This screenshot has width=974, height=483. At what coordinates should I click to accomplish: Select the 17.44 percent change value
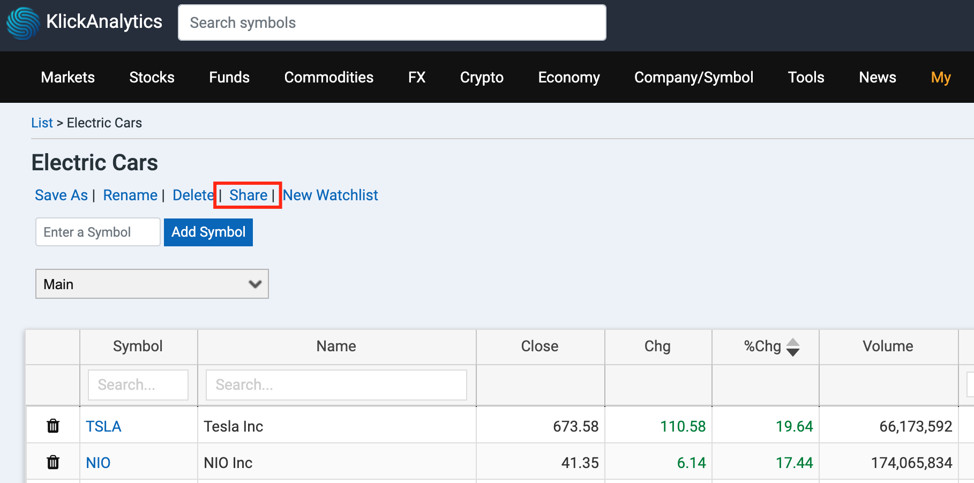794,463
